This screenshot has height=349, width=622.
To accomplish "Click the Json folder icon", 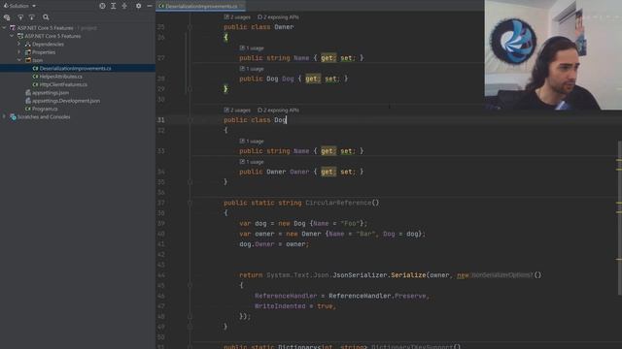I will (28, 60).
